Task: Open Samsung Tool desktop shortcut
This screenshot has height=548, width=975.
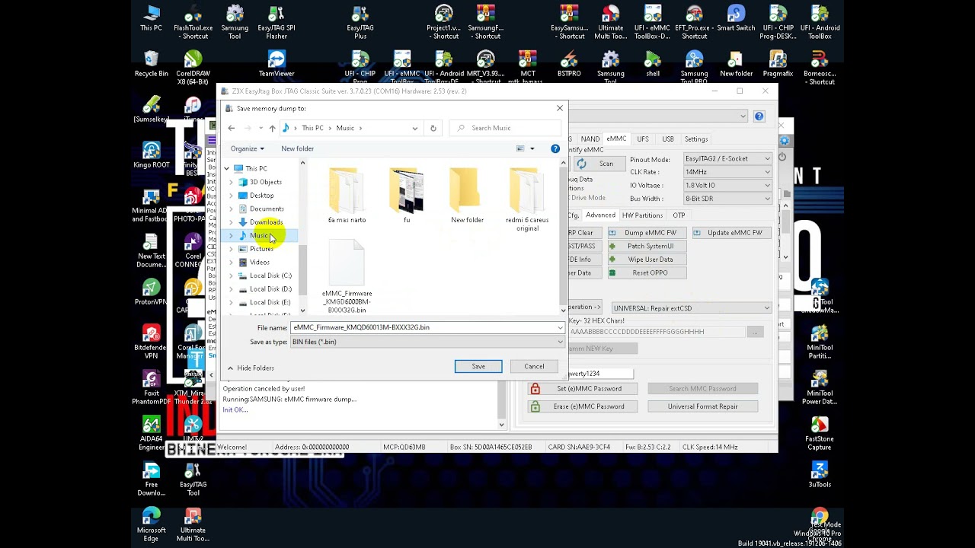Action: pyautogui.click(x=235, y=23)
